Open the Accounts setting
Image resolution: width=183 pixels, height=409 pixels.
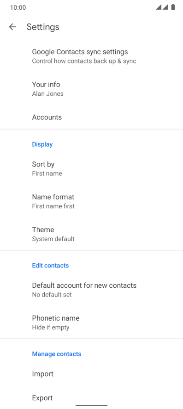[x=91, y=117]
